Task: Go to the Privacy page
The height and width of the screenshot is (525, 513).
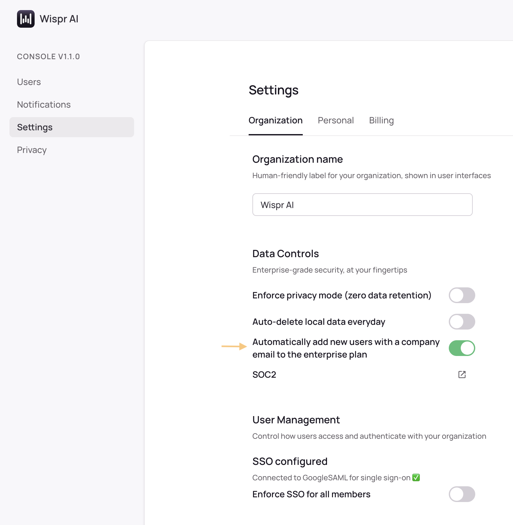Action: (x=31, y=150)
